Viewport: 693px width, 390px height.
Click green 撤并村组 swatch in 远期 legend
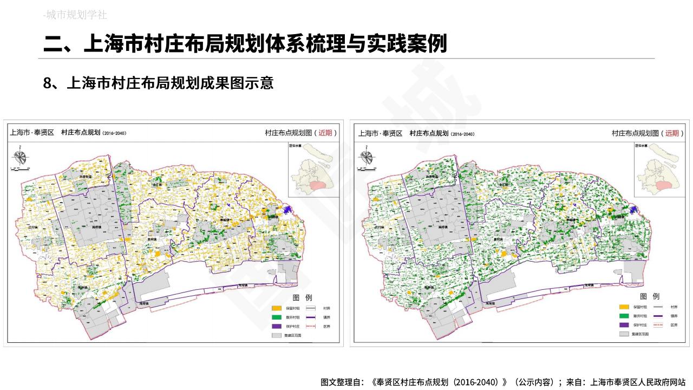(624, 316)
